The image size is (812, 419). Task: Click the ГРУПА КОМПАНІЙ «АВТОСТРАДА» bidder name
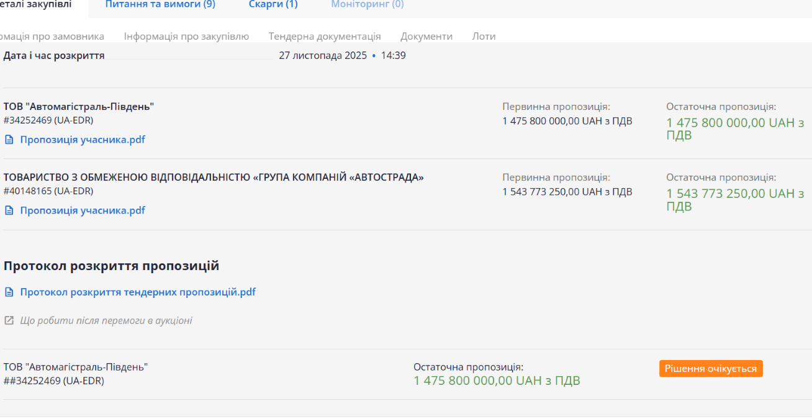point(214,178)
